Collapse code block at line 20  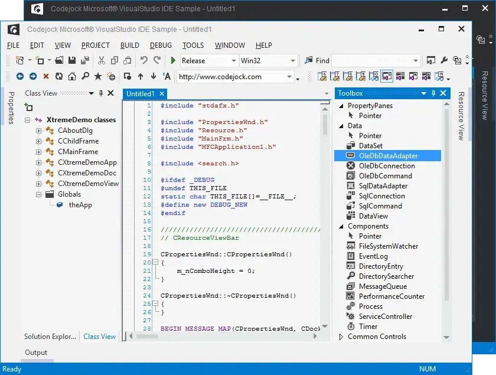[155, 262]
